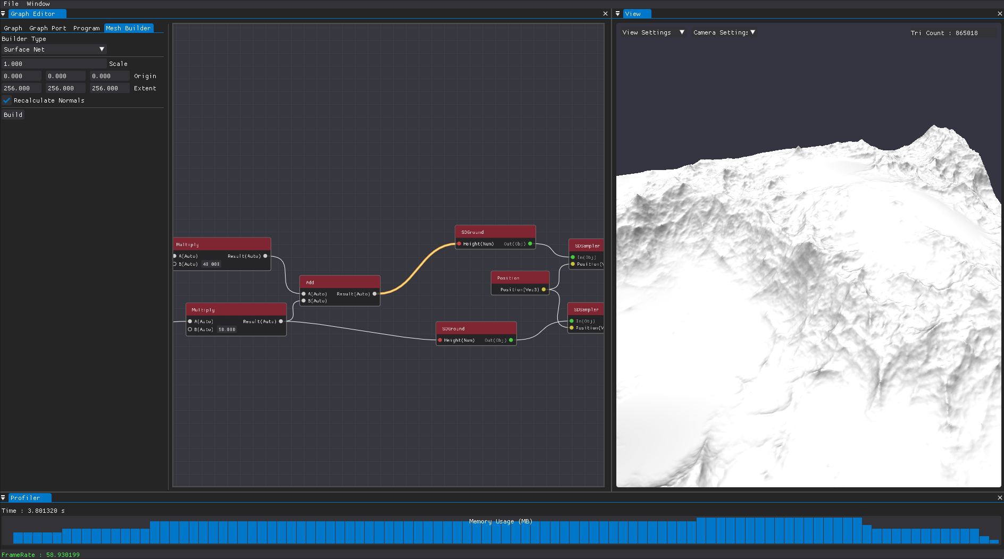Click the upper SDGround node's Out(Obj) green pin
The height and width of the screenshot is (559, 1004).
point(530,244)
